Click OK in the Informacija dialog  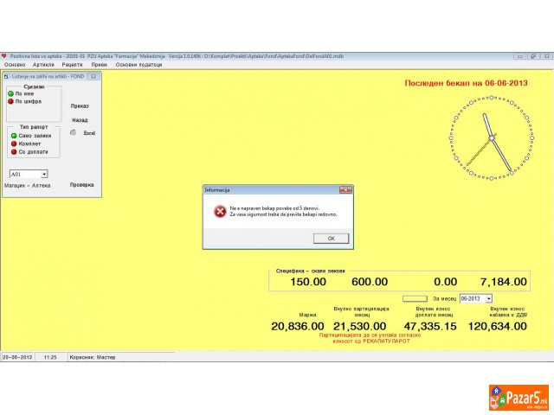click(x=331, y=238)
